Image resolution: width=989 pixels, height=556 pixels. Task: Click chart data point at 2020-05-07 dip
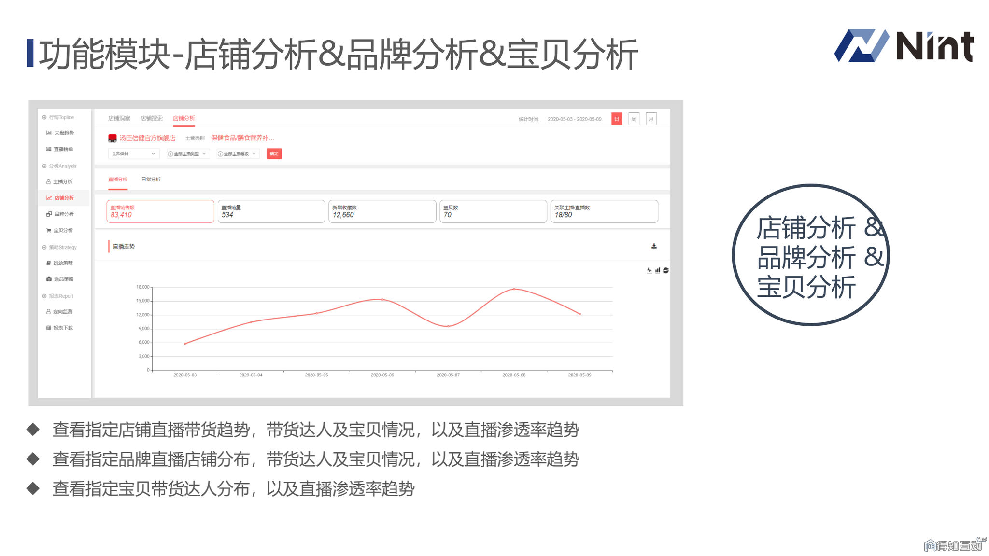(448, 327)
